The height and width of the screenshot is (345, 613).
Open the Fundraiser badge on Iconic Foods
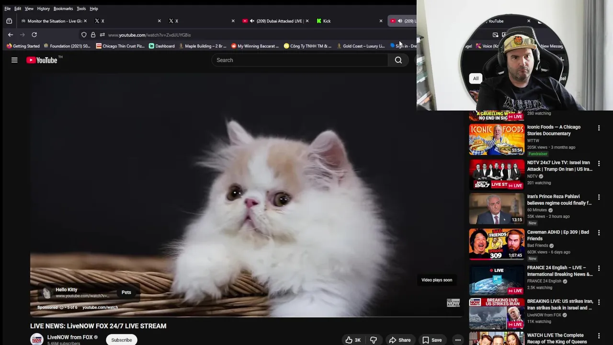[x=538, y=154]
